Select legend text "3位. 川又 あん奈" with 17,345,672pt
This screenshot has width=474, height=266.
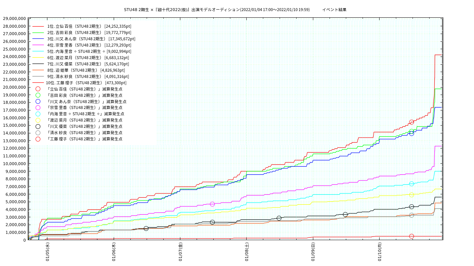tap(91, 39)
